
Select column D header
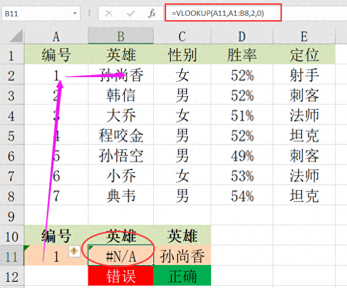pos(242,36)
